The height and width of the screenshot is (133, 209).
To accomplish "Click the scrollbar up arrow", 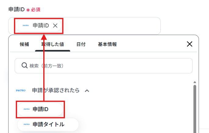I will pos(195,82).
